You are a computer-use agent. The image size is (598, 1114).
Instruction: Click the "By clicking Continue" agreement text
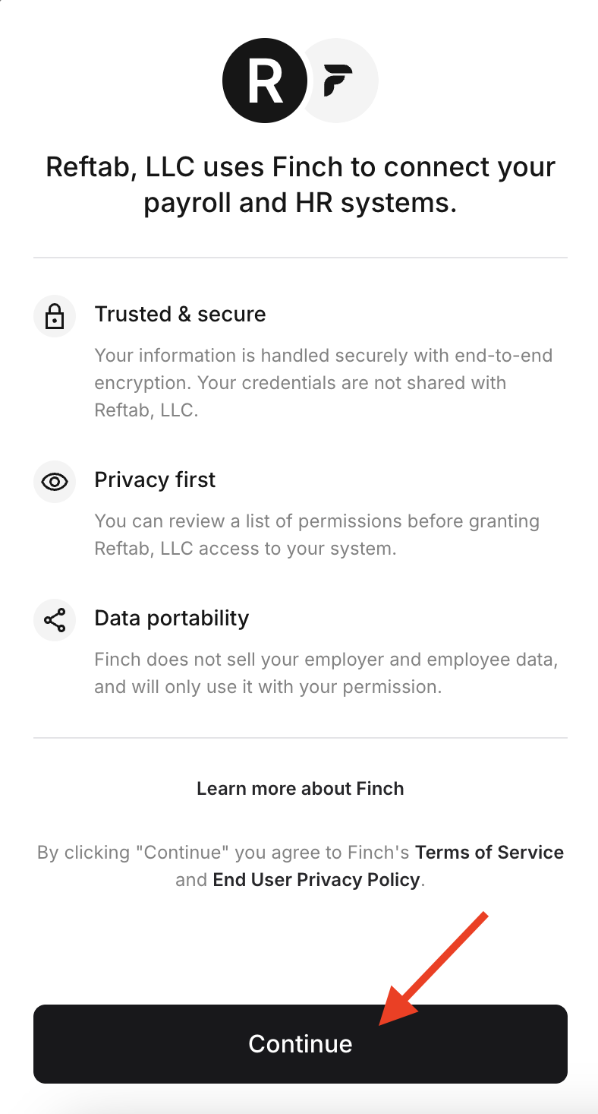tap(301, 866)
